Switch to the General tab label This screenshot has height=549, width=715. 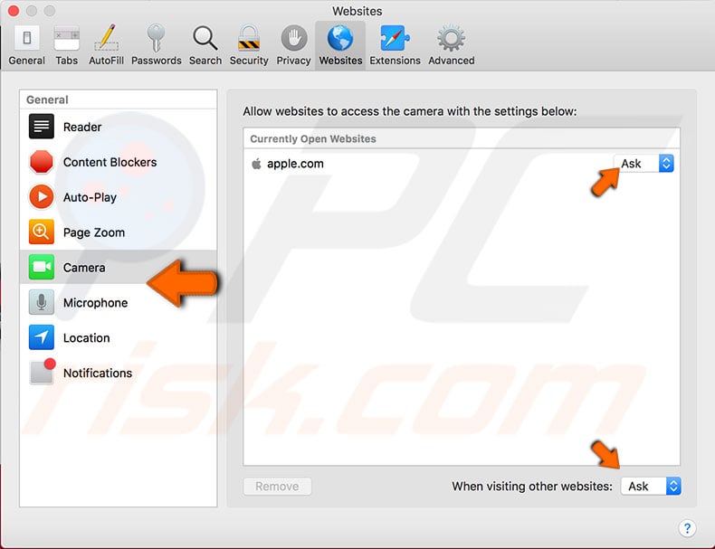(27, 61)
